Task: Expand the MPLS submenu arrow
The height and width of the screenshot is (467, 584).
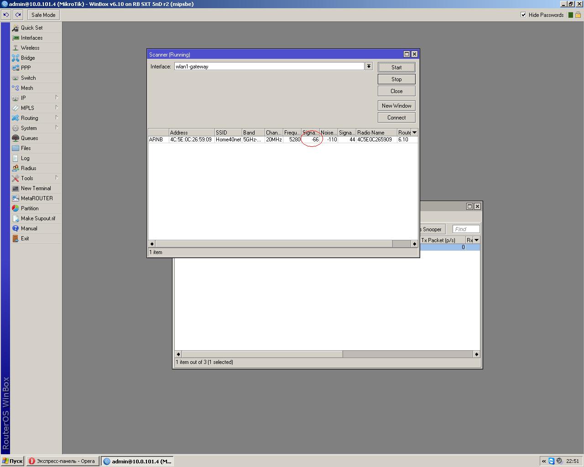Action: click(57, 108)
